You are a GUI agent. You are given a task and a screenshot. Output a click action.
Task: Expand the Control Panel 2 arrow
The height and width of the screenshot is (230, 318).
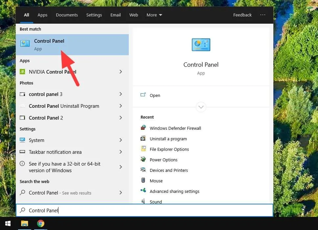pyautogui.click(x=121, y=118)
